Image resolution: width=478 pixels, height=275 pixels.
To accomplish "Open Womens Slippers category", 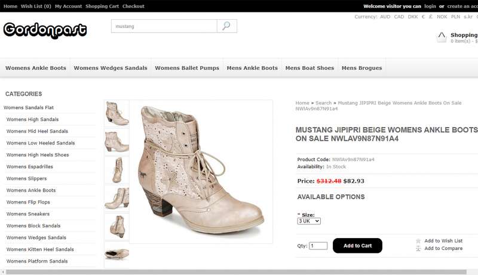I will (26, 178).
